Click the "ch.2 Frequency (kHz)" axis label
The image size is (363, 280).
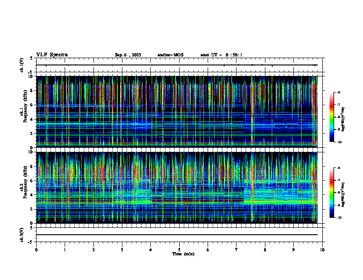24,182
